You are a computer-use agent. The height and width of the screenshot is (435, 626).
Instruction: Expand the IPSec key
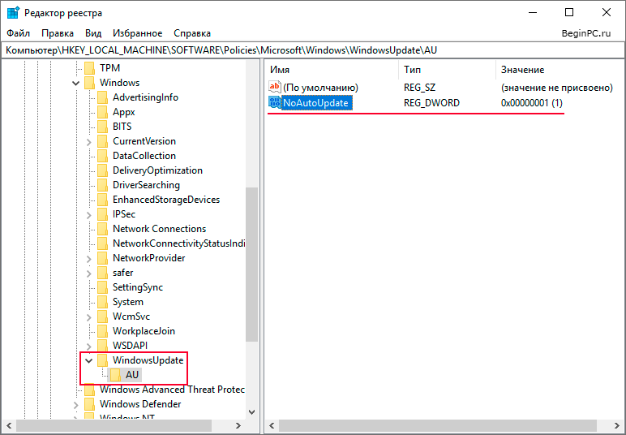(x=88, y=215)
